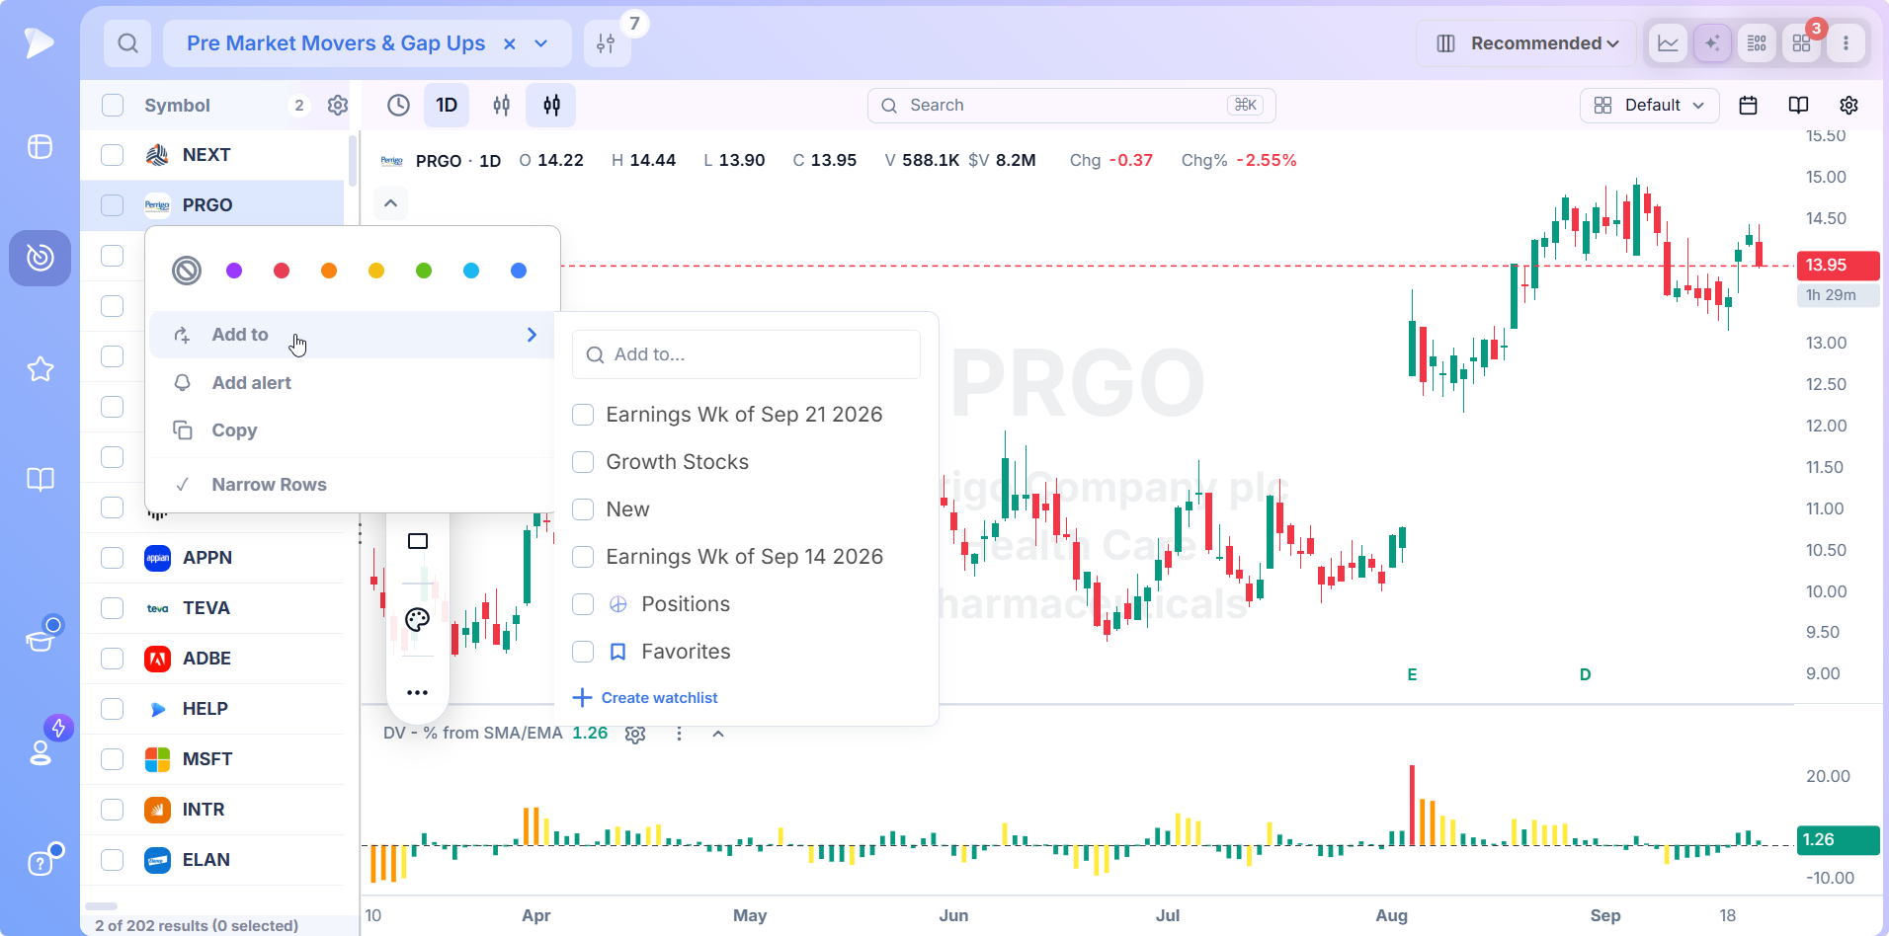The height and width of the screenshot is (936, 1889).
Task: Click the search magnifier button in top bar
Action: pyautogui.click(x=127, y=43)
